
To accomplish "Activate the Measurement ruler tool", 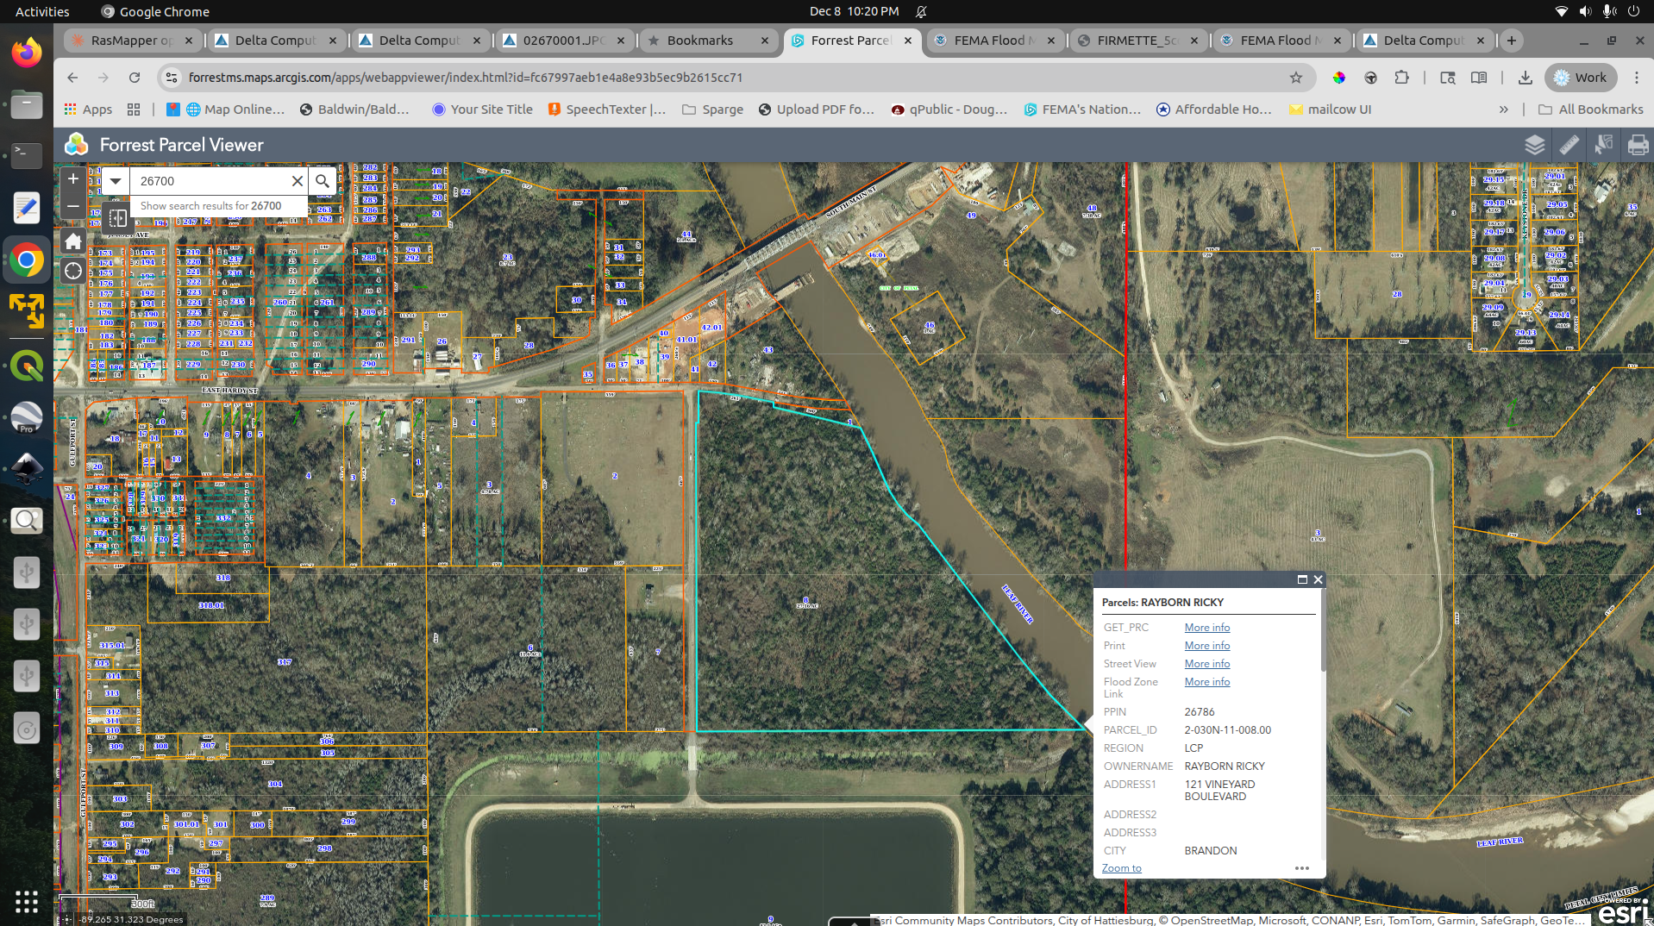I will (x=1569, y=145).
